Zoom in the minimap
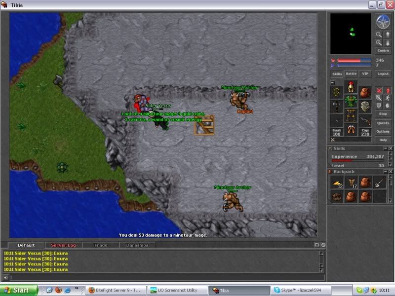The image size is (395, 296). click(x=379, y=43)
